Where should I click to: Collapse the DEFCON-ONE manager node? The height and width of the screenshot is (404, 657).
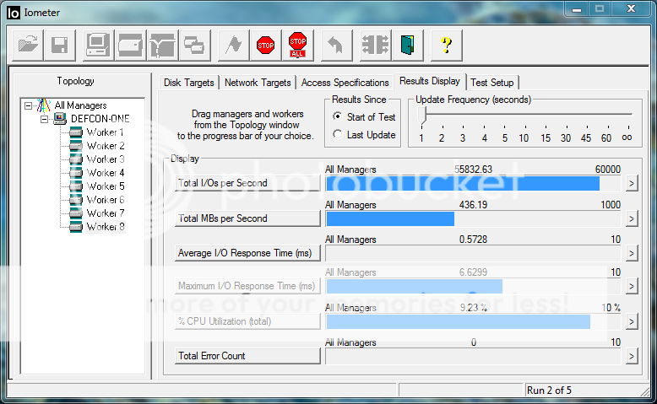point(44,119)
